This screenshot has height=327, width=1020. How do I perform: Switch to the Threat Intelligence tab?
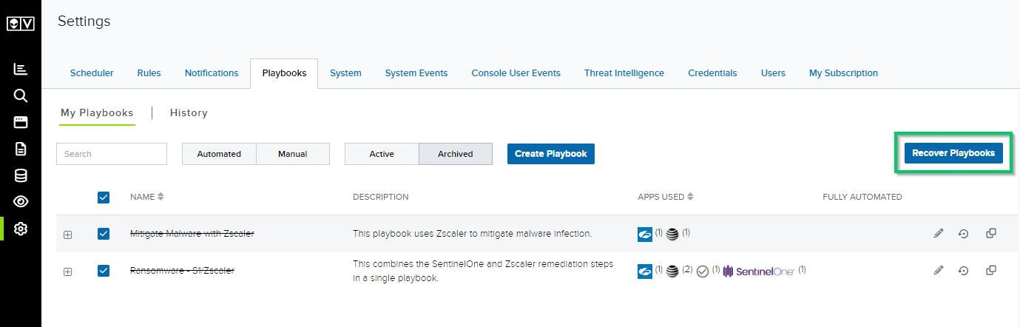pyautogui.click(x=624, y=73)
